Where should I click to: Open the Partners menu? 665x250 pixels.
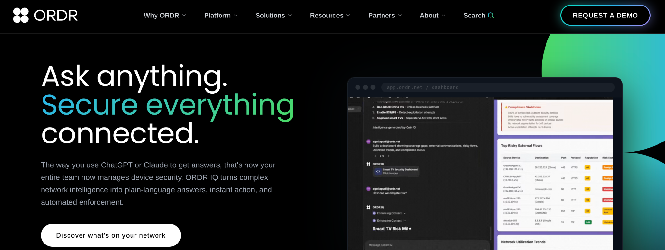coord(385,15)
